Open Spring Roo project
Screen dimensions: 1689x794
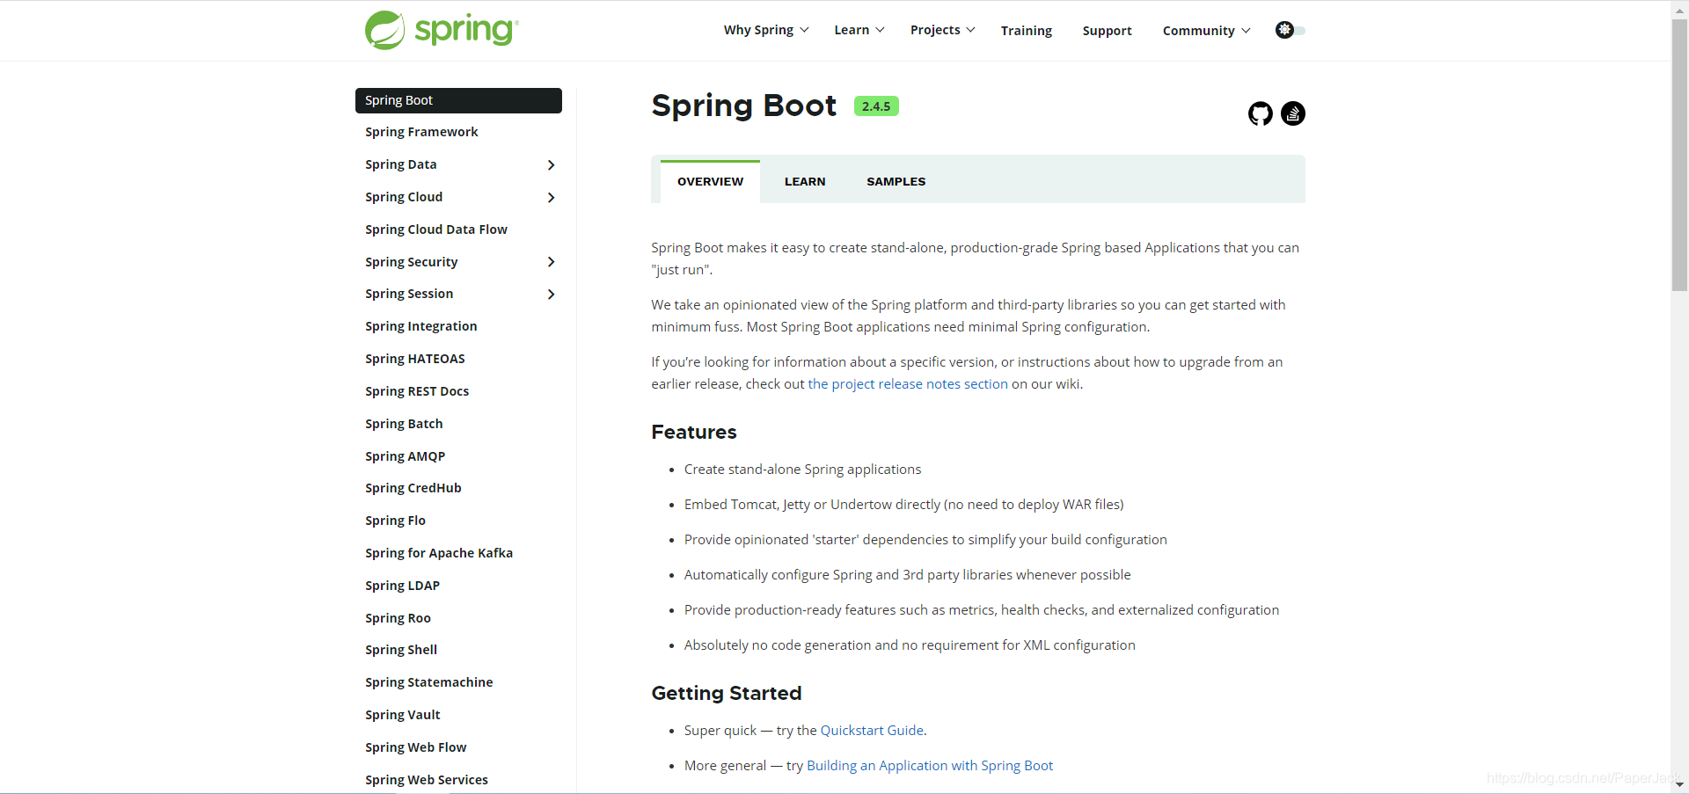398,618
